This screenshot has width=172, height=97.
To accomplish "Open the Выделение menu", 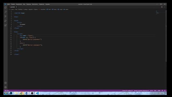I will click(19, 4).
